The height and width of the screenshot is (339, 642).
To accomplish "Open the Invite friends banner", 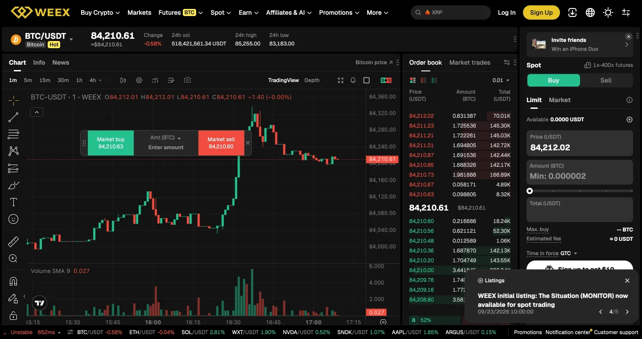I will pyautogui.click(x=580, y=45).
